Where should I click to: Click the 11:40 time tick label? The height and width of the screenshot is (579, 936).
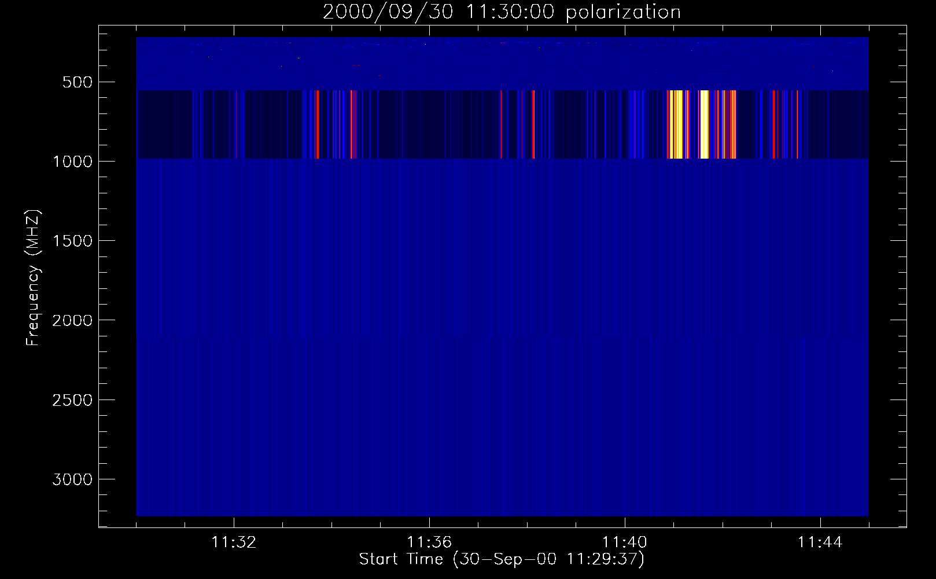pyautogui.click(x=625, y=543)
